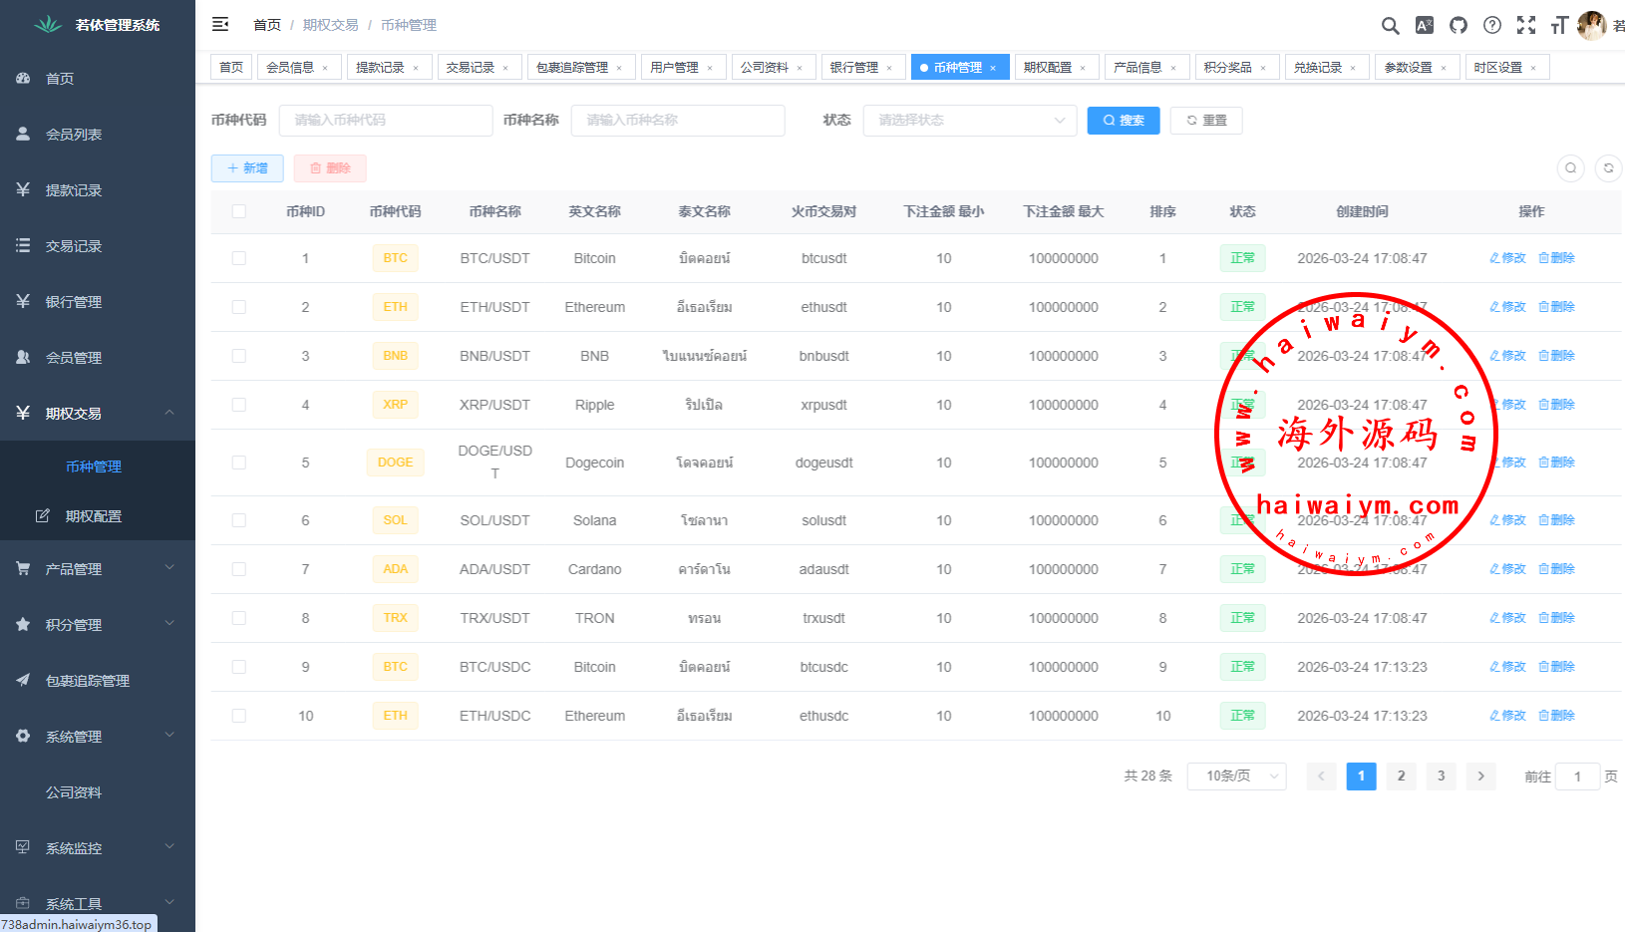Close the 银行管理 tab

889,68
